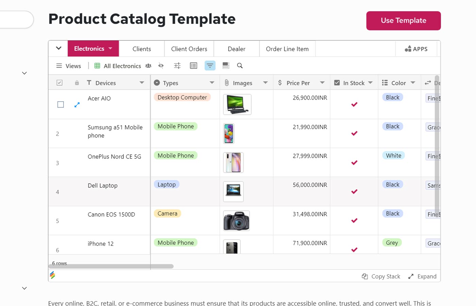Open the Acer AIO product image
Screen dimensions: 476x306
point(237,104)
